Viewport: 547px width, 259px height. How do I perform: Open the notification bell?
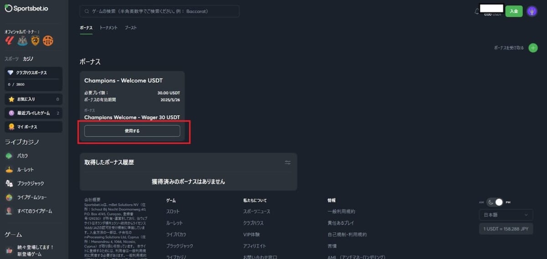coord(477,11)
